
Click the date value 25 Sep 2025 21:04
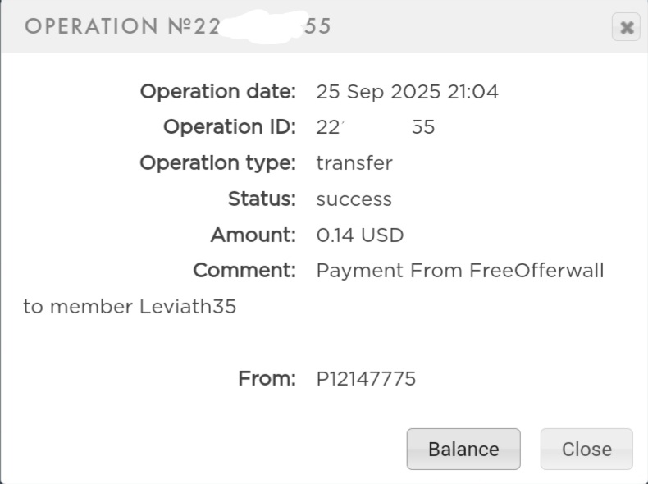tap(407, 92)
